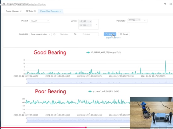Screen dimensions: 173x129
Task: Remove the JF_RA device tag
Action: click(90, 21)
